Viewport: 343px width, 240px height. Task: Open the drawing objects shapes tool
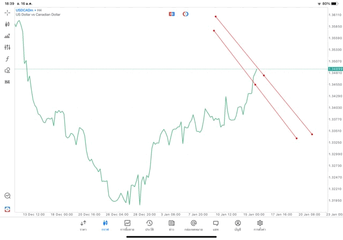[7, 70]
